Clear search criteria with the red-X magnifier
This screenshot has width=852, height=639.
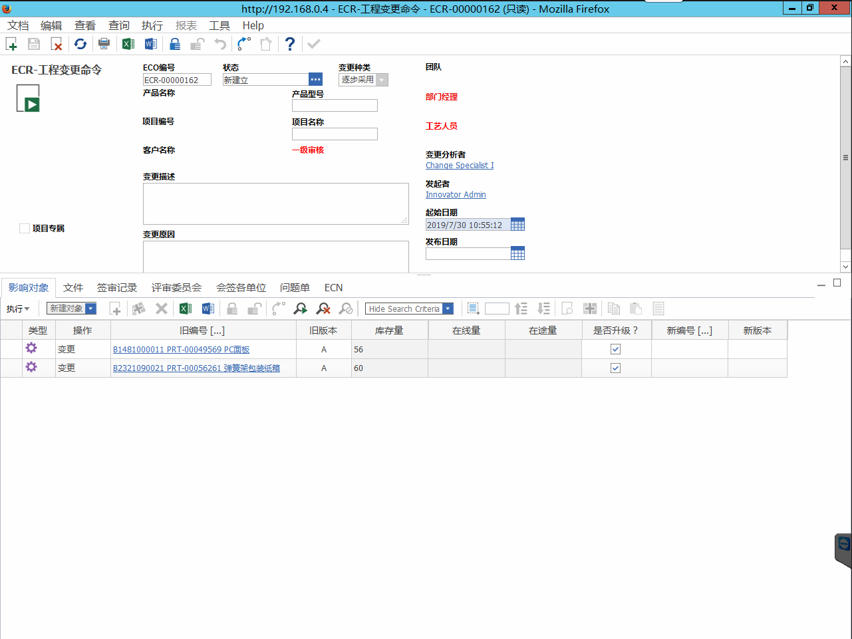[323, 309]
